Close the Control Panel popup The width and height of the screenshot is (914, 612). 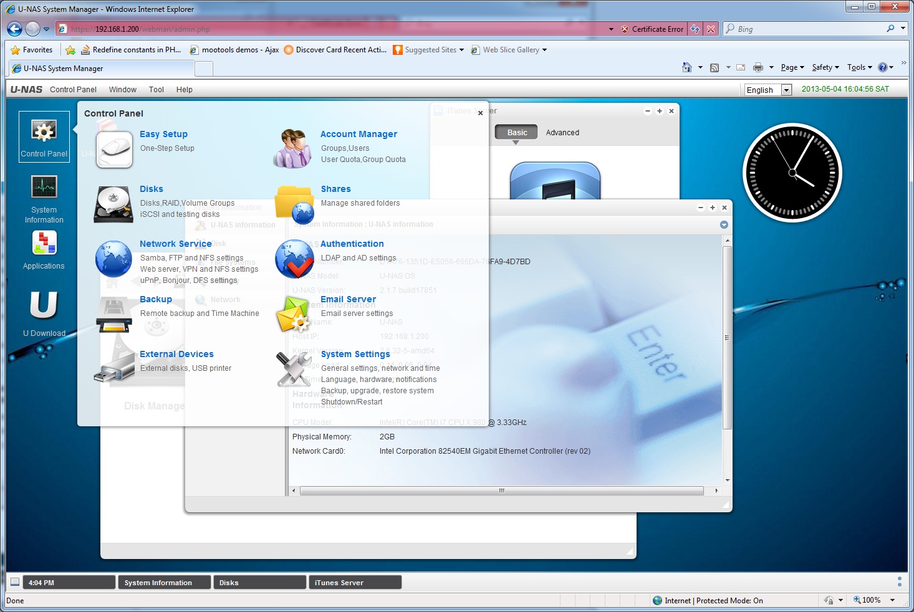[x=480, y=113]
